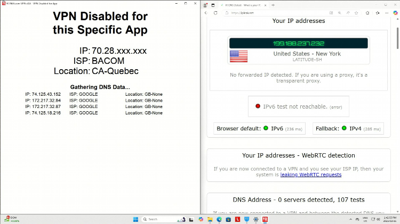Switch to Edge from taskbar
Viewport: 400px width, 224px height.
pyautogui.click(x=219, y=219)
